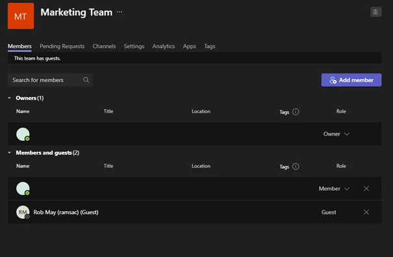The height and width of the screenshot is (257, 393).
Task: Open the Settings tab
Action: click(x=134, y=46)
